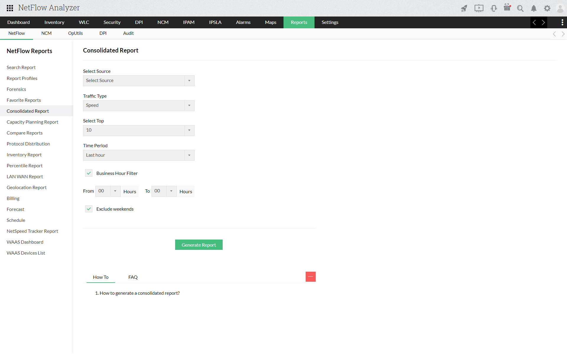Click the settings gear icon in toolbar
The width and height of the screenshot is (567, 354).
coord(547,8)
